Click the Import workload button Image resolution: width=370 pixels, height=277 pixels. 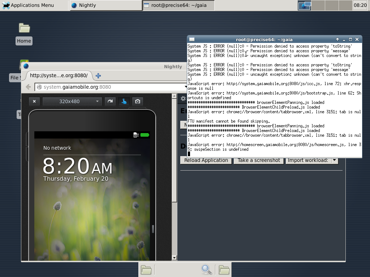click(308, 161)
